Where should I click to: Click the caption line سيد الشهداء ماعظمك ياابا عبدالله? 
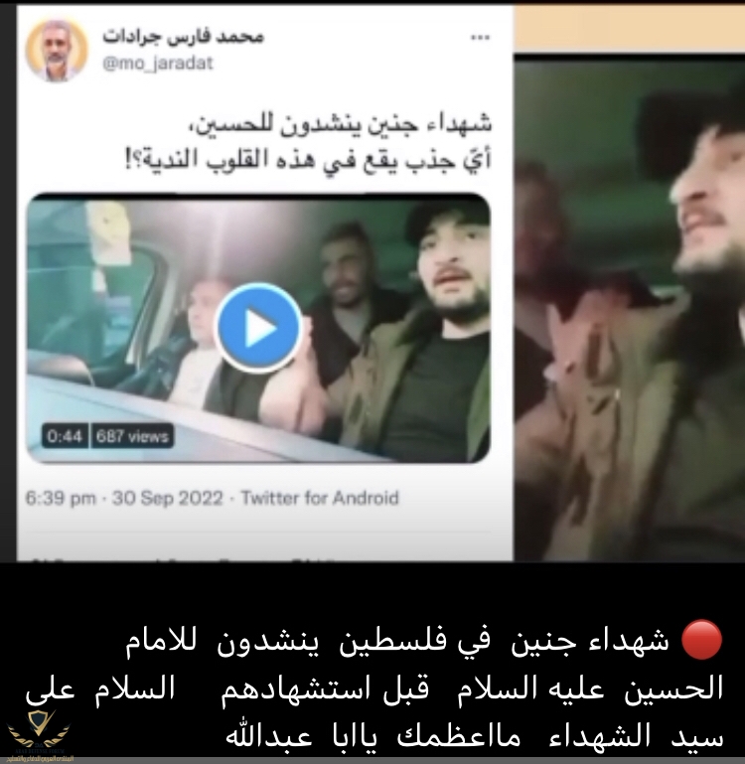pos(475,736)
